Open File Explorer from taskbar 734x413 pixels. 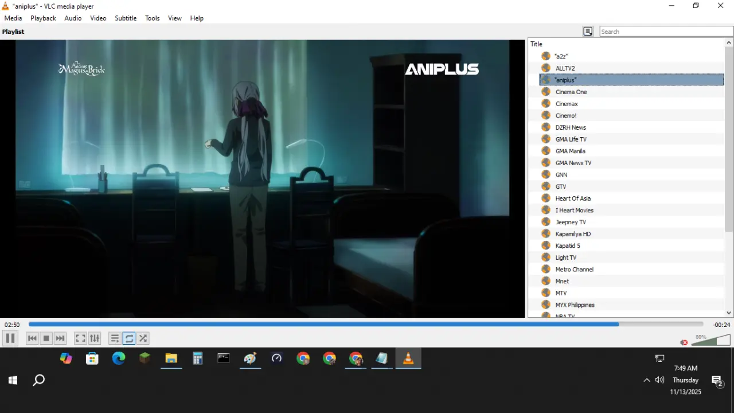171,359
